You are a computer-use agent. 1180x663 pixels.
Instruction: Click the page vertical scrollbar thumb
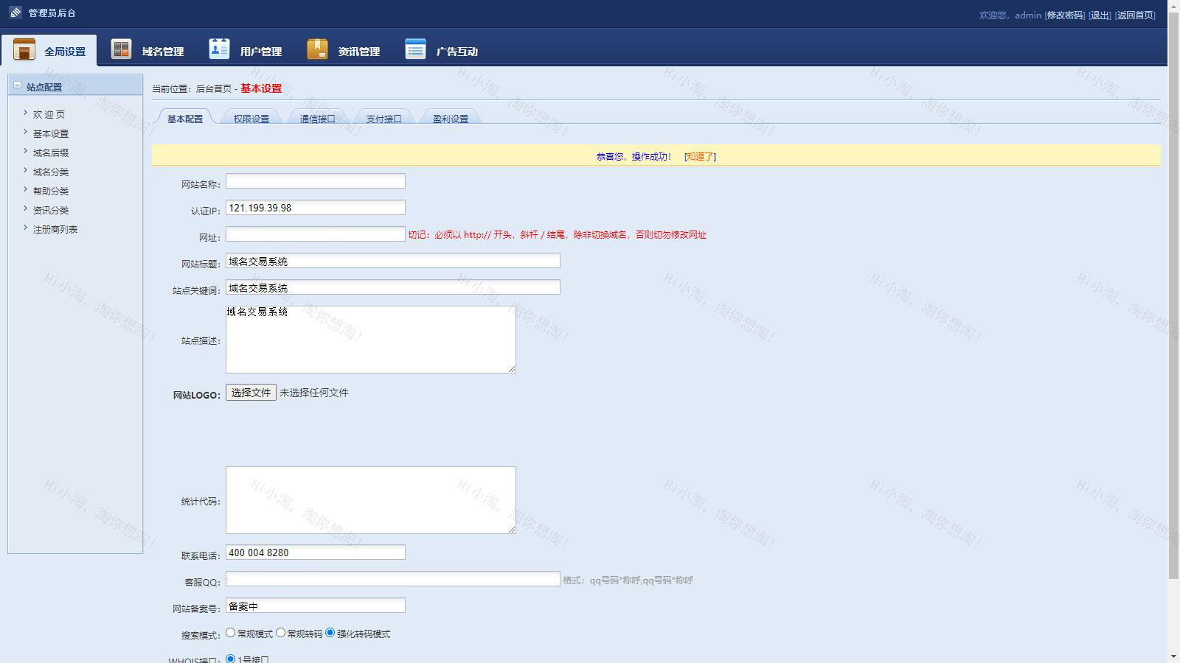click(1173, 295)
